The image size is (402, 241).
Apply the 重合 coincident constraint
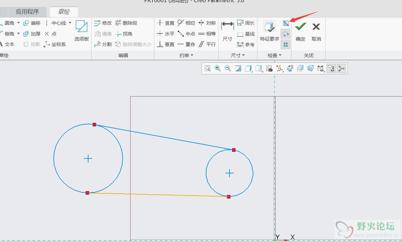point(186,44)
